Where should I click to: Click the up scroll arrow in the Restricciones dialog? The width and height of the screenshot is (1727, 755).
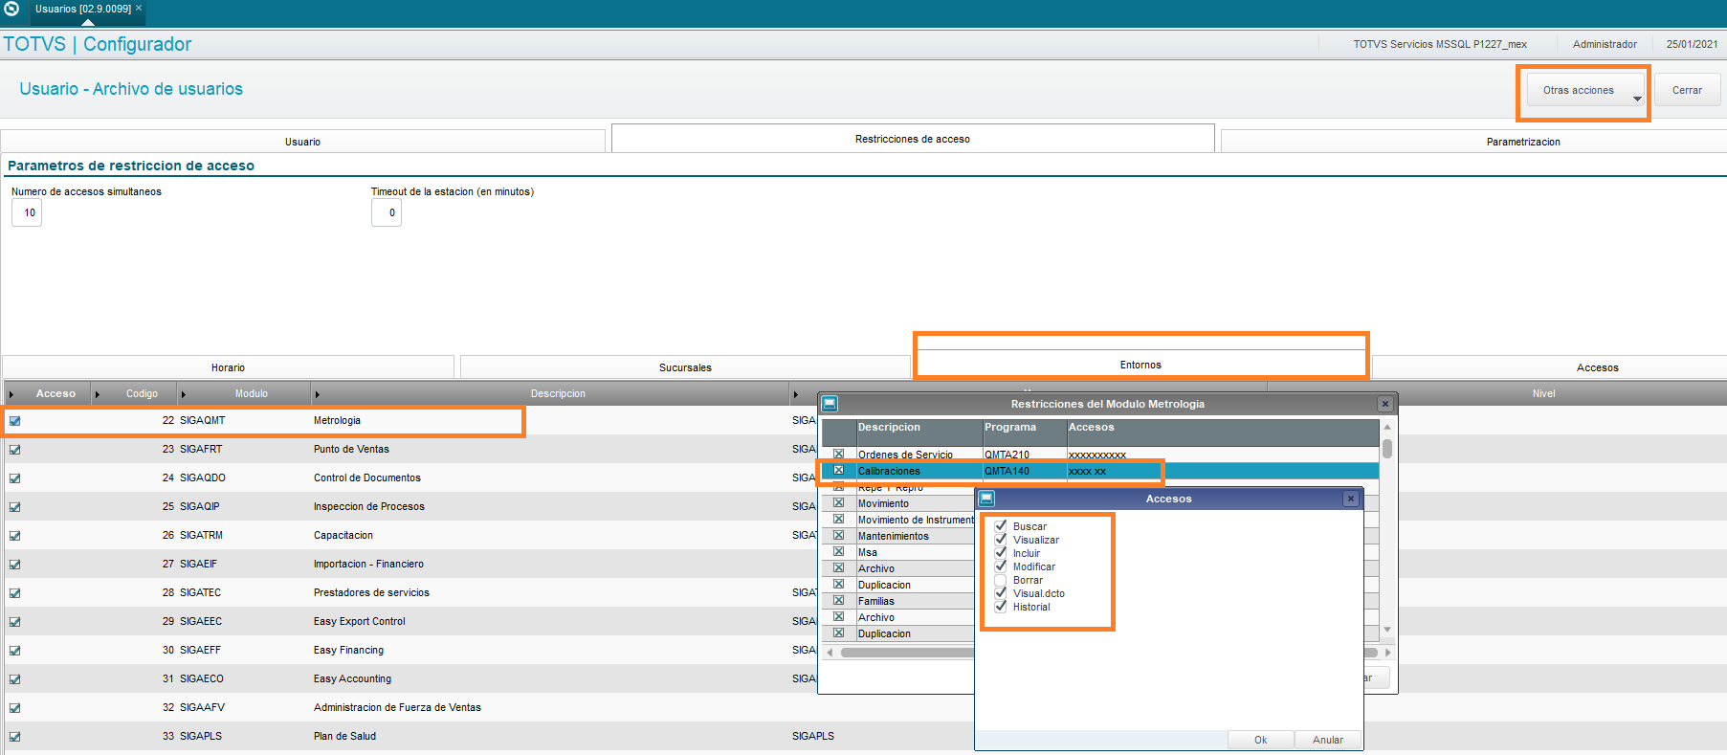pyautogui.click(x=1386, y=427)
